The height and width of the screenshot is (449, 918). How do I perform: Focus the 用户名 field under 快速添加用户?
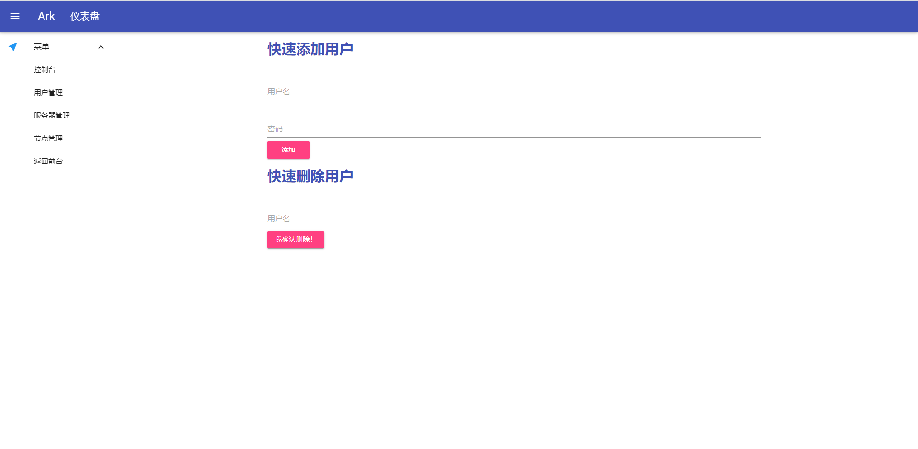[x=514, y=92]
